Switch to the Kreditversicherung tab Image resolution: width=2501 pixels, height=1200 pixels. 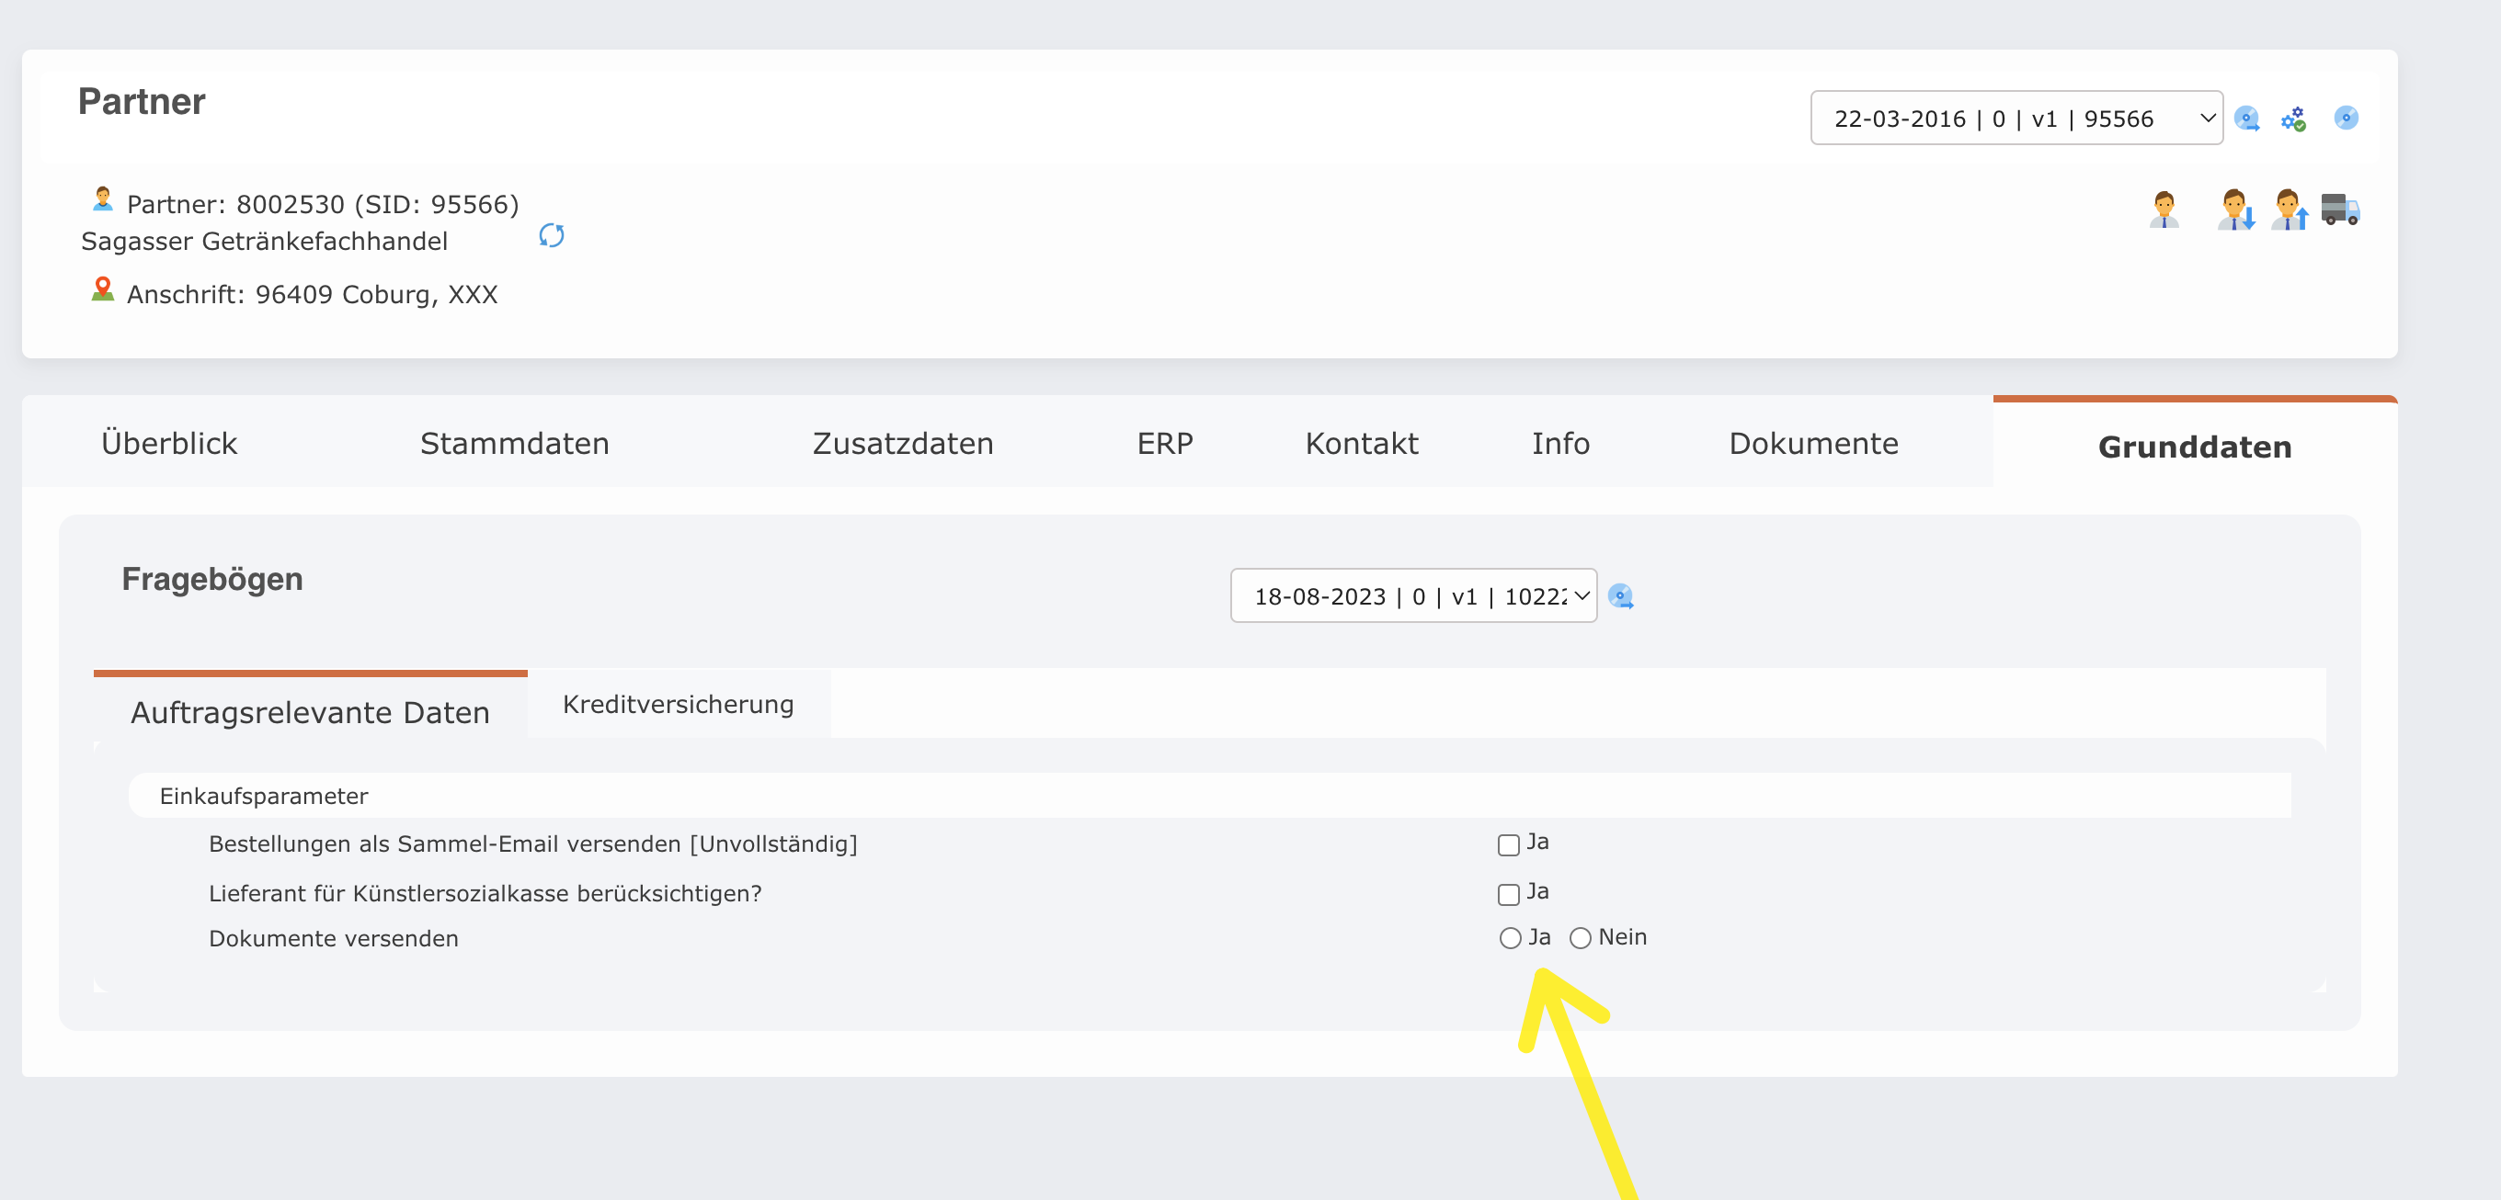tap(677, 704)
